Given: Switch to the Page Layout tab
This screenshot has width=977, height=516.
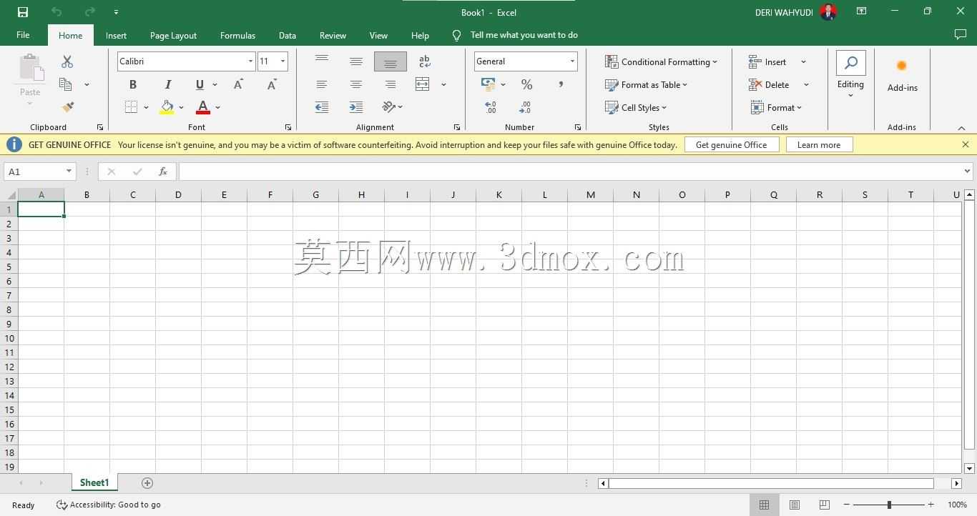Looking at the screenshot, I should (173, 35).
